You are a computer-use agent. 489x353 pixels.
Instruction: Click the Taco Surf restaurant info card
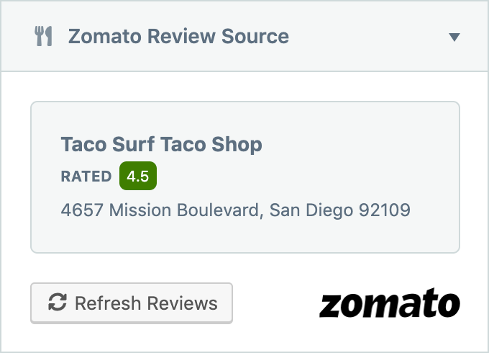click(245, 177)
